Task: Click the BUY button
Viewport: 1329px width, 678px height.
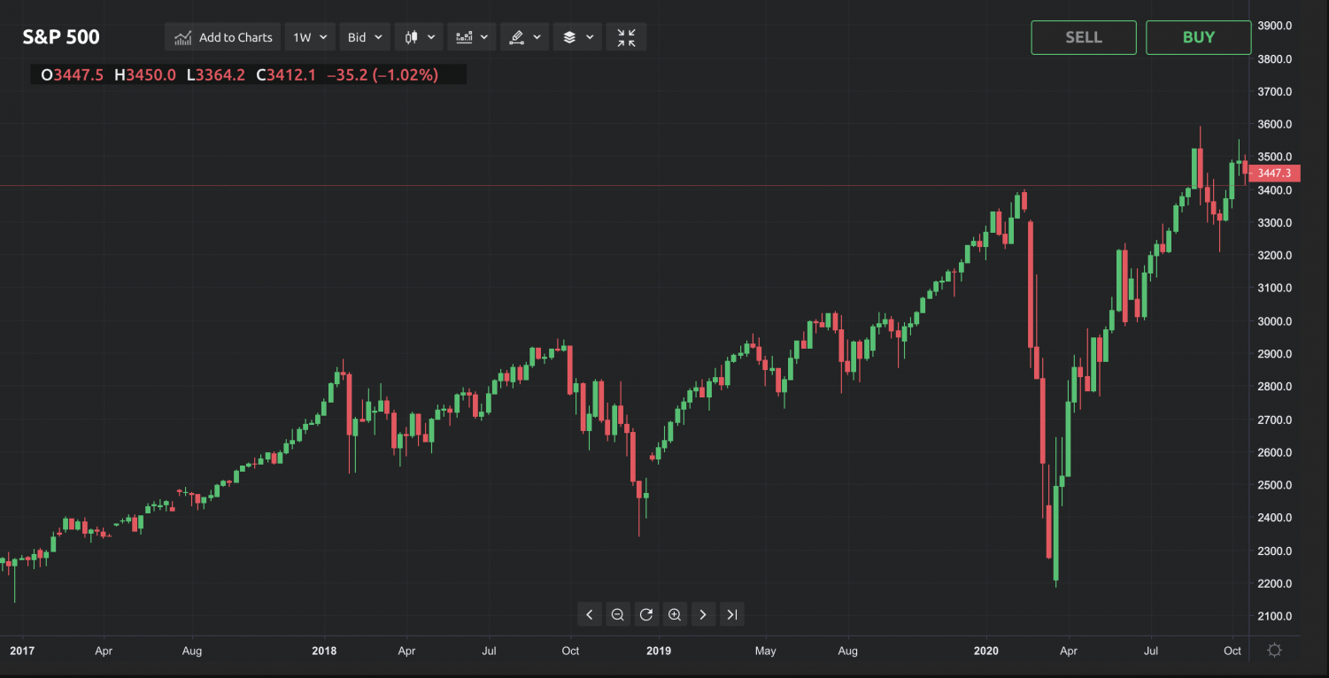Action: 1199,37
